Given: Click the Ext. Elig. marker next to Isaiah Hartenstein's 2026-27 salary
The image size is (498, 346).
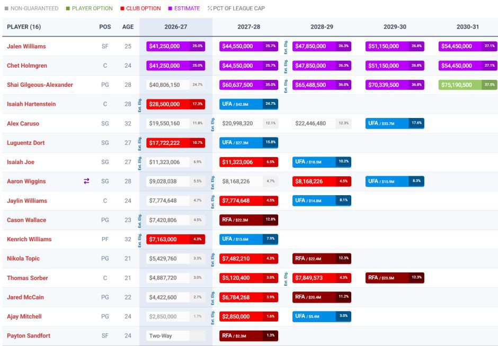Looking at the screenshot, I should pyautogui.click(x=139, y=105).
